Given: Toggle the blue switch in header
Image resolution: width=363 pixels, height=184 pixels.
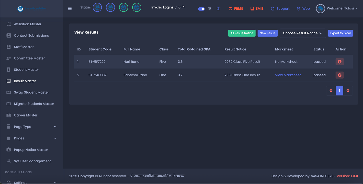Looking at the screenshot, I should pos(201,9).
